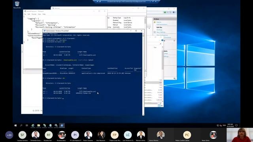Click Edit Permissions link in IIS Actions

point(162,24)
